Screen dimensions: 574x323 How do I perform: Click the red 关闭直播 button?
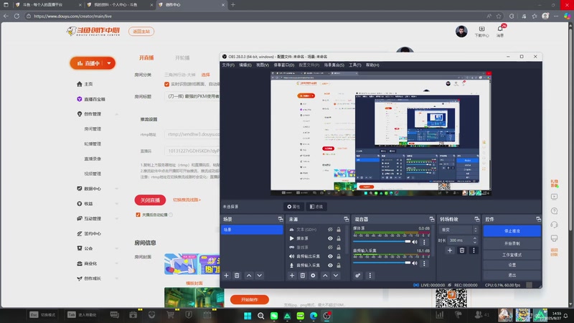coord(150,200)
